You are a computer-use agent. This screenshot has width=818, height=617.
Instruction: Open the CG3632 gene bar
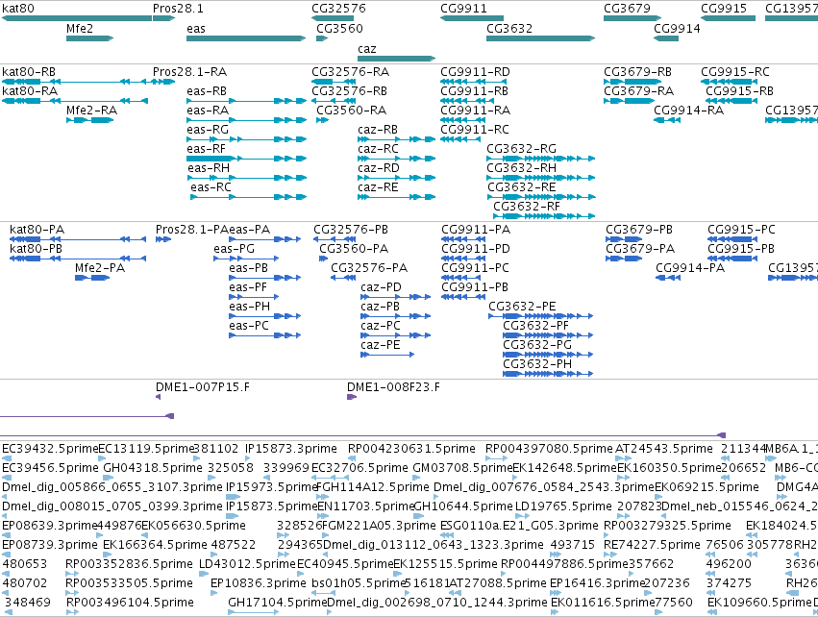pos(540,38)
